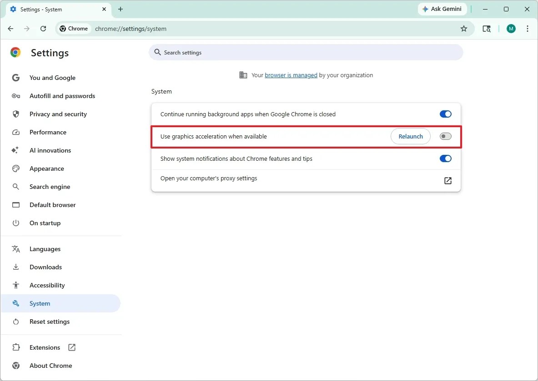The width and height of the screenshot is (538, 381).
Task: Click the person icon for Accessibility
Action: [16, 285]
